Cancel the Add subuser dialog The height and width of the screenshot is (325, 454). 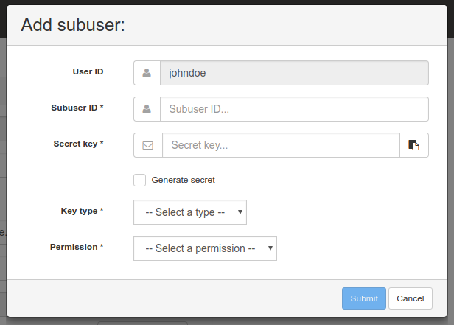tap(410, 298)
